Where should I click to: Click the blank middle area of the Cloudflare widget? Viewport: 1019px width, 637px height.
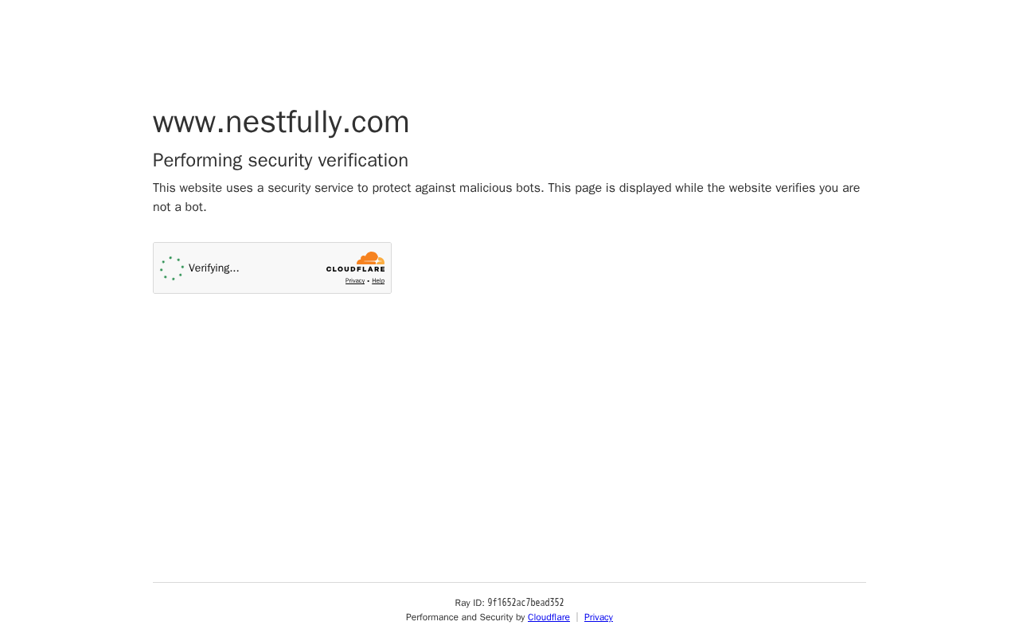[x=283, y=268]
